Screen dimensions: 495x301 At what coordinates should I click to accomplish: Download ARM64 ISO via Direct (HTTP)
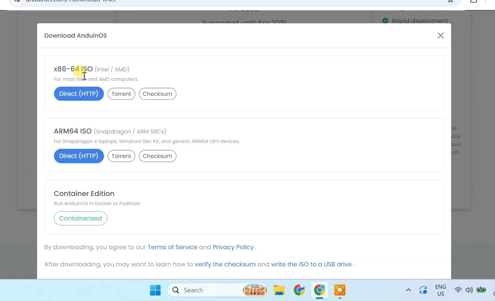tap(79, 156)
